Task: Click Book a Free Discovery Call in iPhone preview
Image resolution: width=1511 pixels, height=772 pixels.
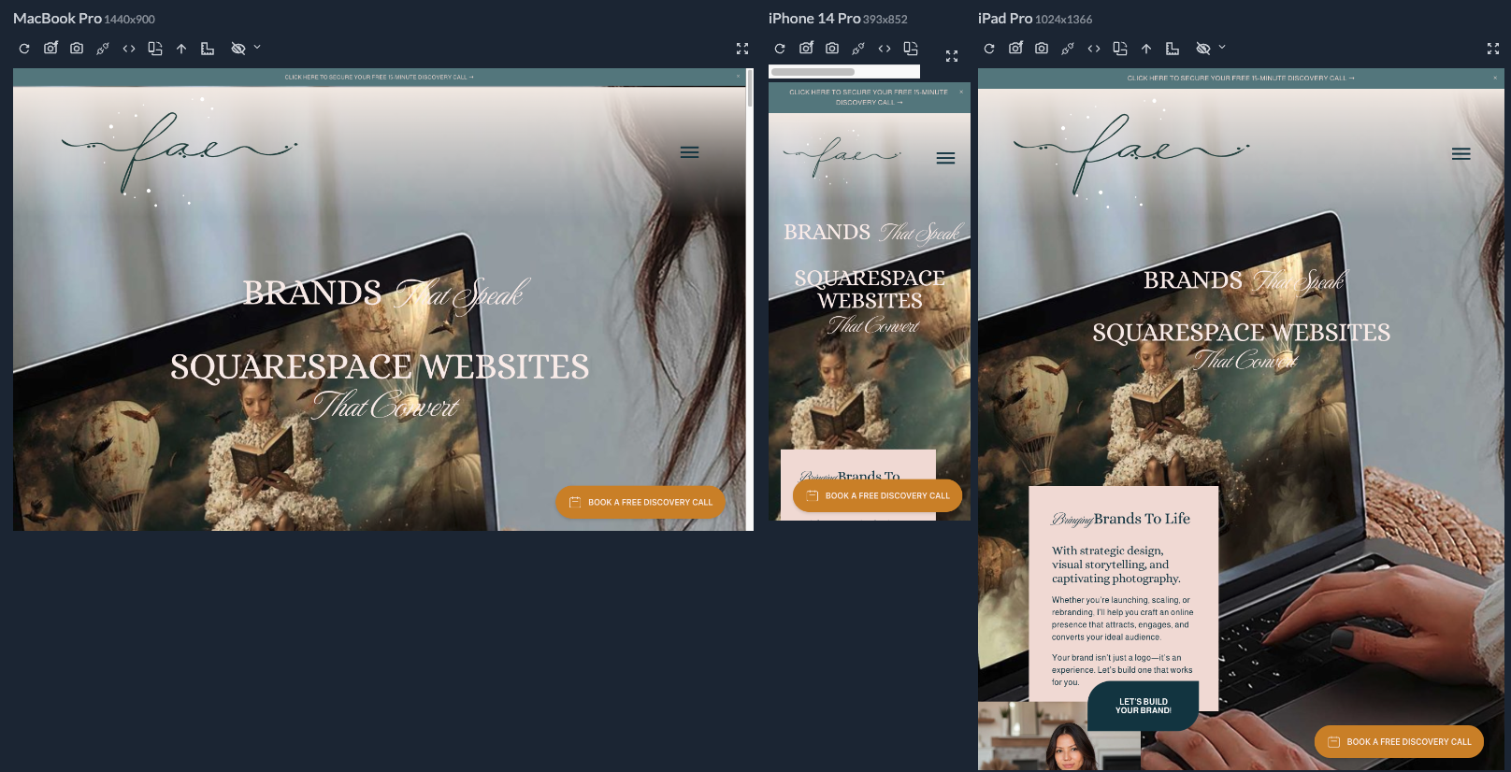Action: (877, 495)
